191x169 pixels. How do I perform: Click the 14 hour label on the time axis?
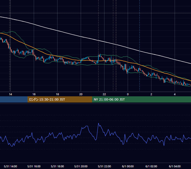click(x=10, y=94)
